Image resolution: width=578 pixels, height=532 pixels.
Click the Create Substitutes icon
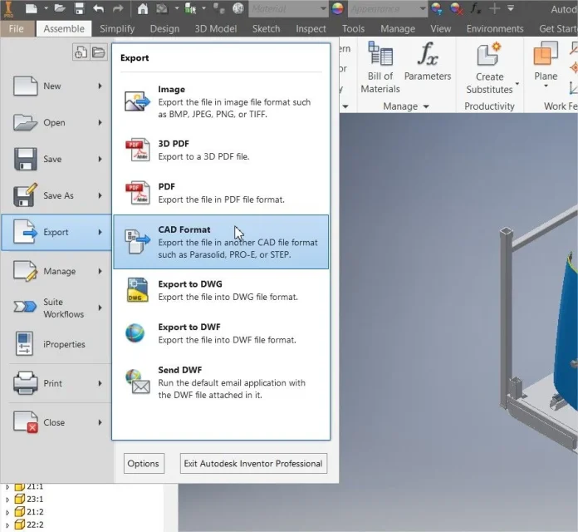[x=489, y=55]
